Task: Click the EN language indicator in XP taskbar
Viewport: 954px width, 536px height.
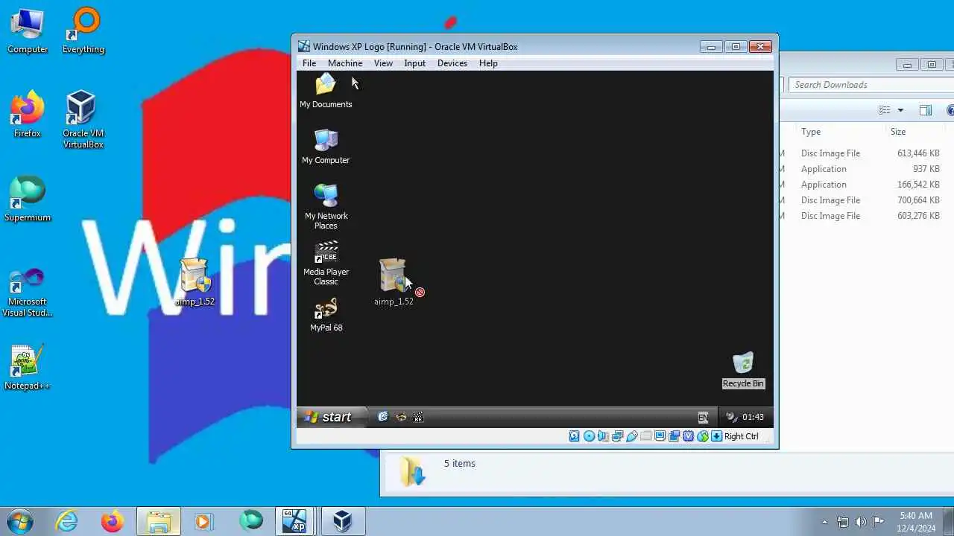Action: [703, 418]
